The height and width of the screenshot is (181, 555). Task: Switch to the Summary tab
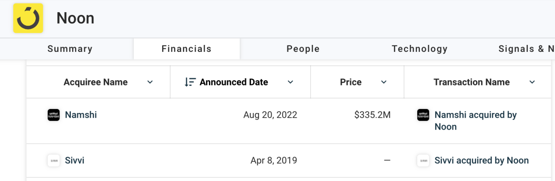pyautogui.click(x=70, y=49)
